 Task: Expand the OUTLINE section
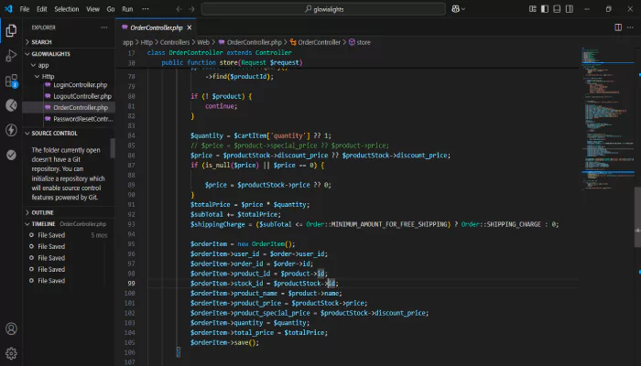[69, 212]
